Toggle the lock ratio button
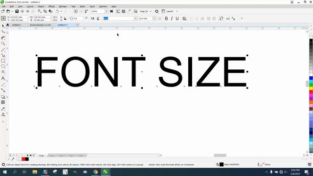The width and height of the screenshot is (313, 176). point(65,19)
